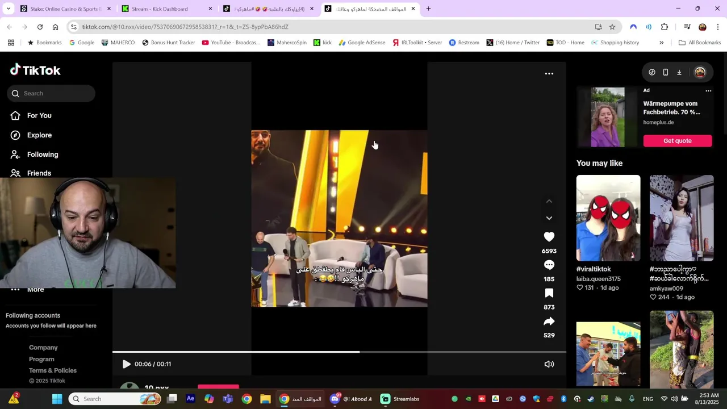Switch to Stream - Kick Dashboard tab
727x409 pixels.
click(167, 9)
